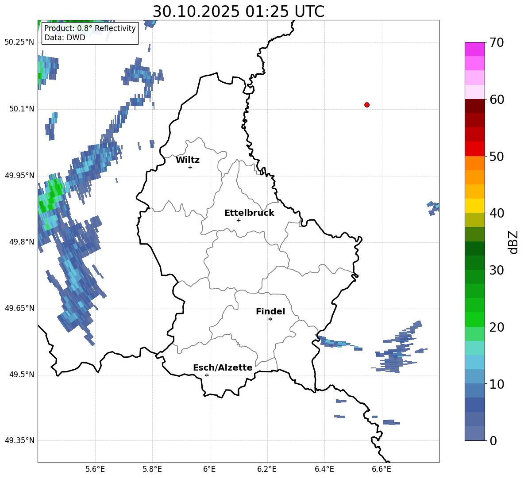Screen dimensions: 524x478
Task: Click the 6.6°E longitude label
Action: pyautogui.click(x=381, y=469)
